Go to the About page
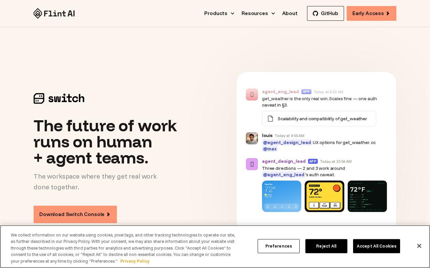The width and height of the screenshot is (430, 268). pos(290,13)
